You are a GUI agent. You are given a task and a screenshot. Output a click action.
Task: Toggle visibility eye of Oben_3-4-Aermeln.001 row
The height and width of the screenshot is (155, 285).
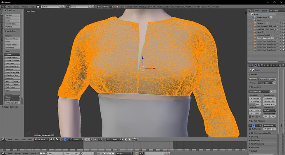[278, 38]
